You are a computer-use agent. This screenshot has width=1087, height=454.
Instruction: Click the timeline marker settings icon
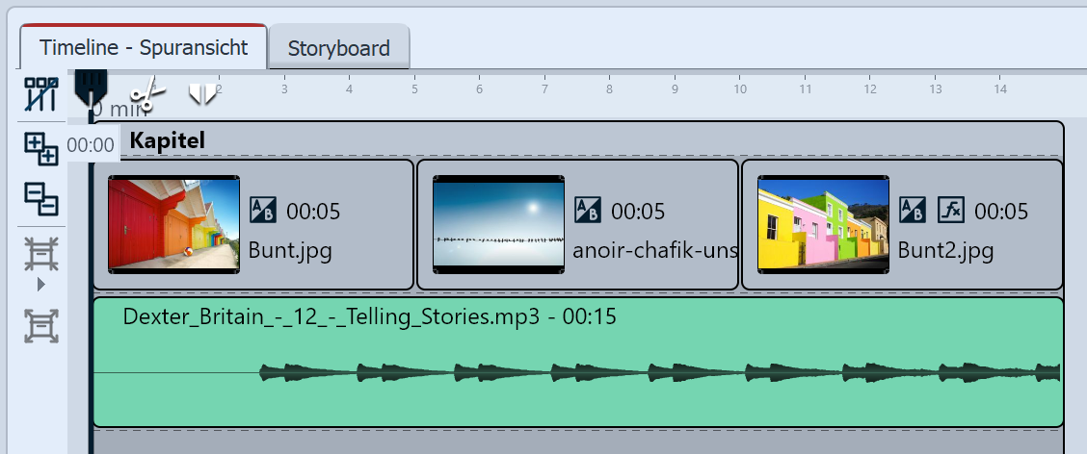pos(40,95)
